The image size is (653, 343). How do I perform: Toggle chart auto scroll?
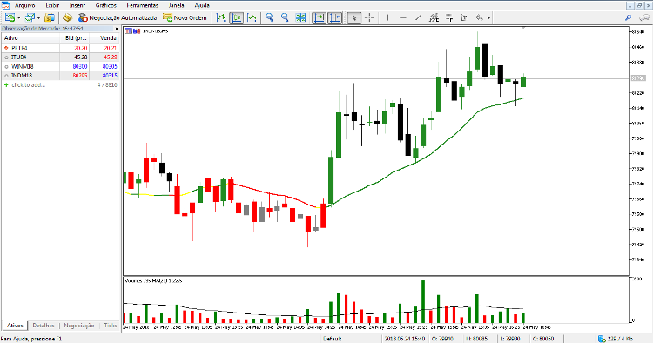click(x=320, y=17)
